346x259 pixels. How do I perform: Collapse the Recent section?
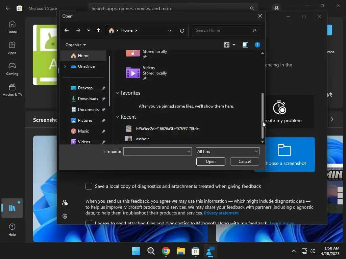(117, 117)
